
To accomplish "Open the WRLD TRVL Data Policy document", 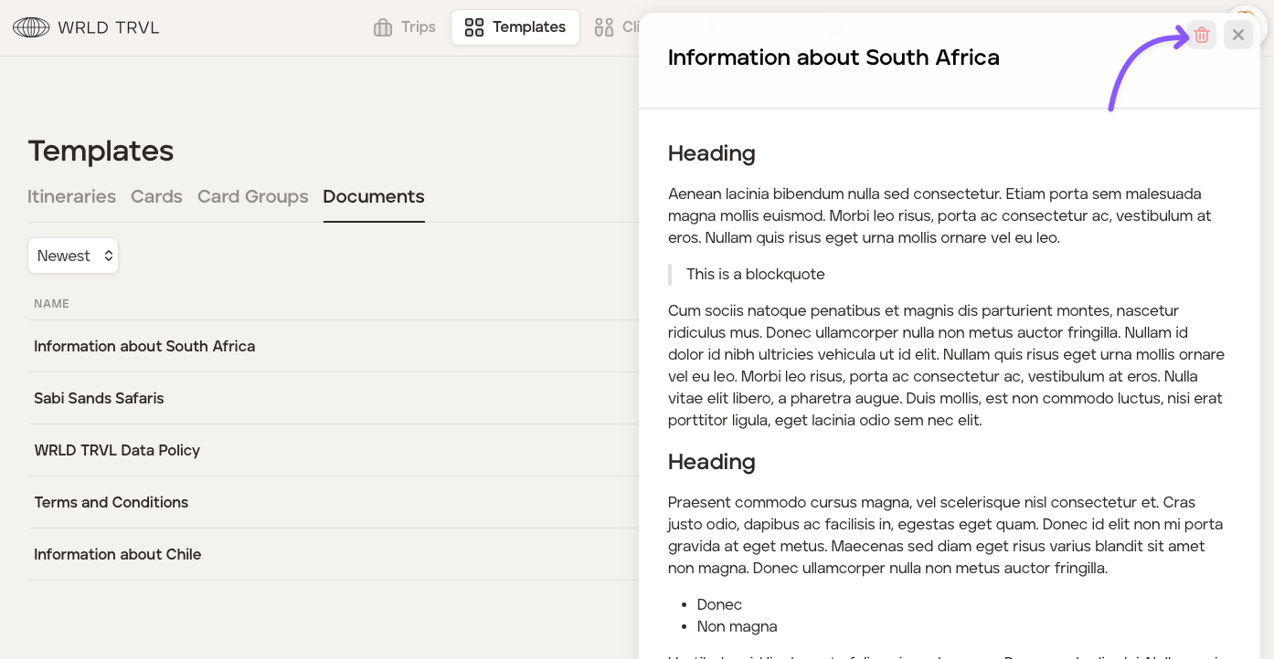I will point(117,450).
